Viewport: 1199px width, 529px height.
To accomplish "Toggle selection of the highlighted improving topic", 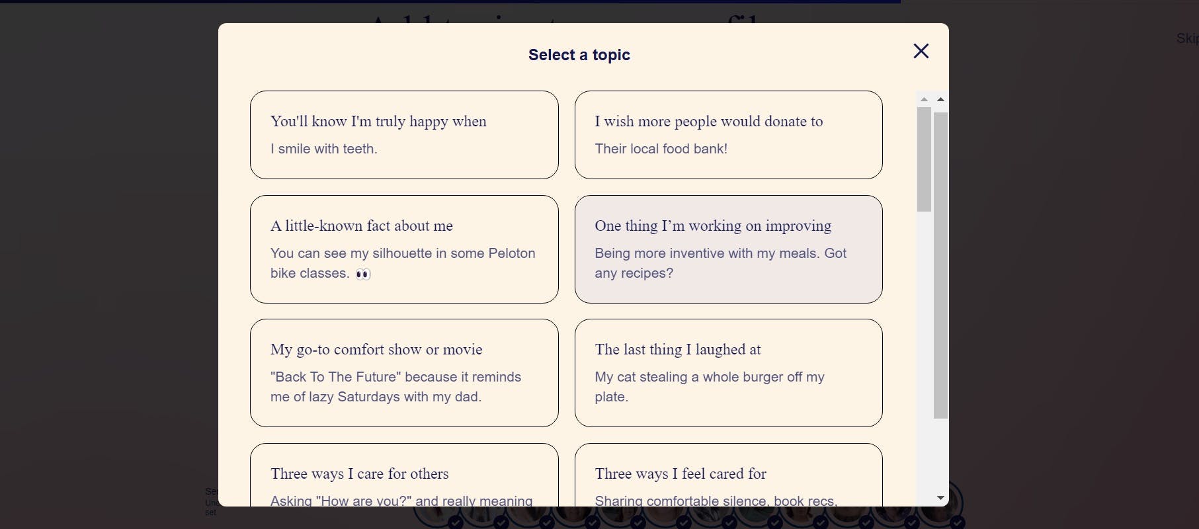I will click(727, 249).
